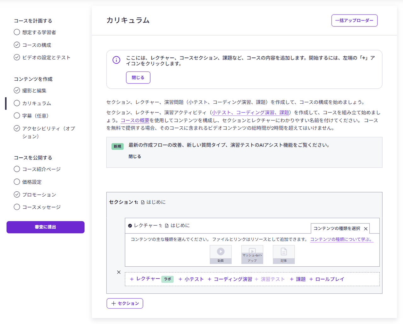Select the 字幕（任意） radio button

click(16, 116)
